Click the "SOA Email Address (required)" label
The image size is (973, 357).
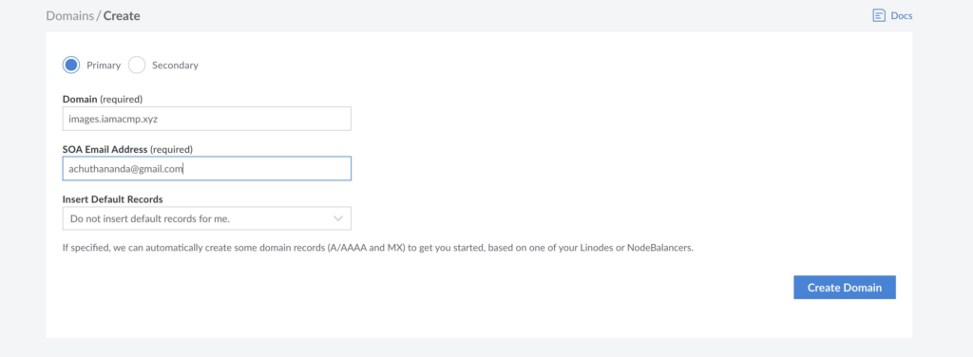point(128,149)
